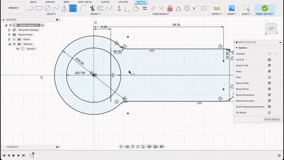Toggle Show Constraints checkbox
The width and height of the screenshot is (284, 160).
click(x=269, y=101)
